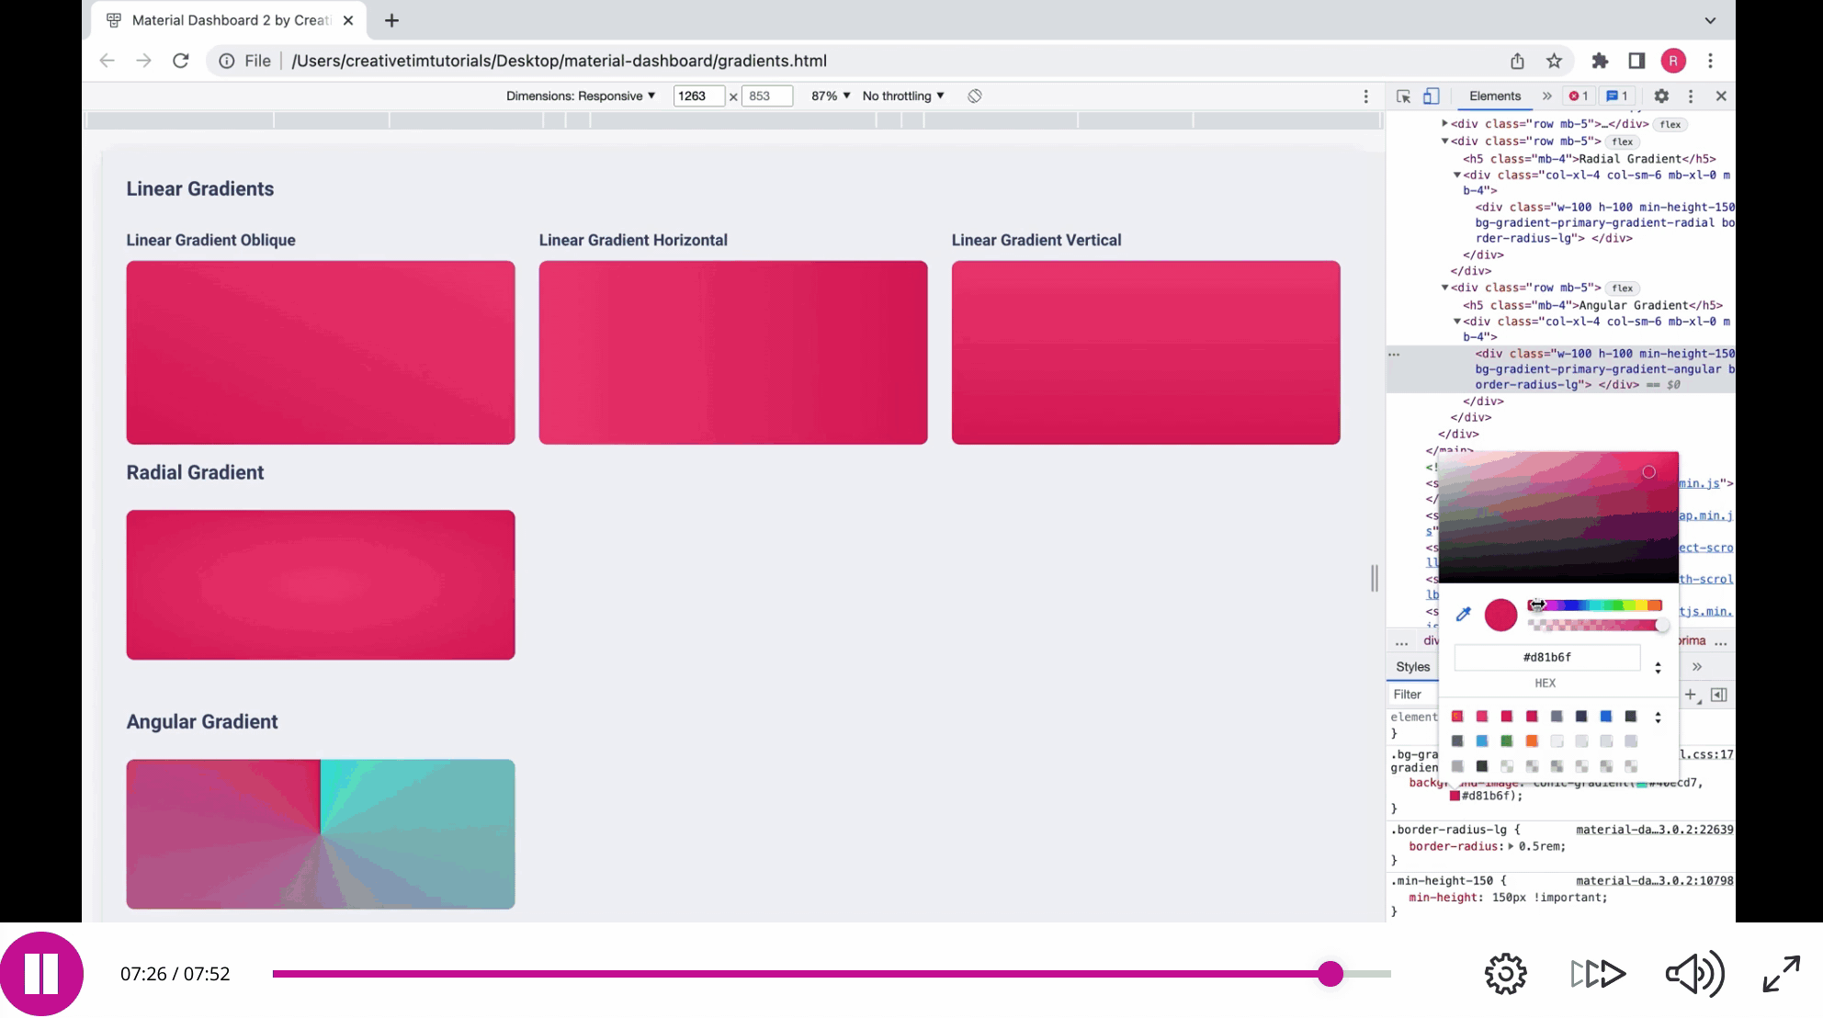Open the 87% zoom dropdown
The width and height of the screenshot is (1823, 1018).
coord(831,96)
